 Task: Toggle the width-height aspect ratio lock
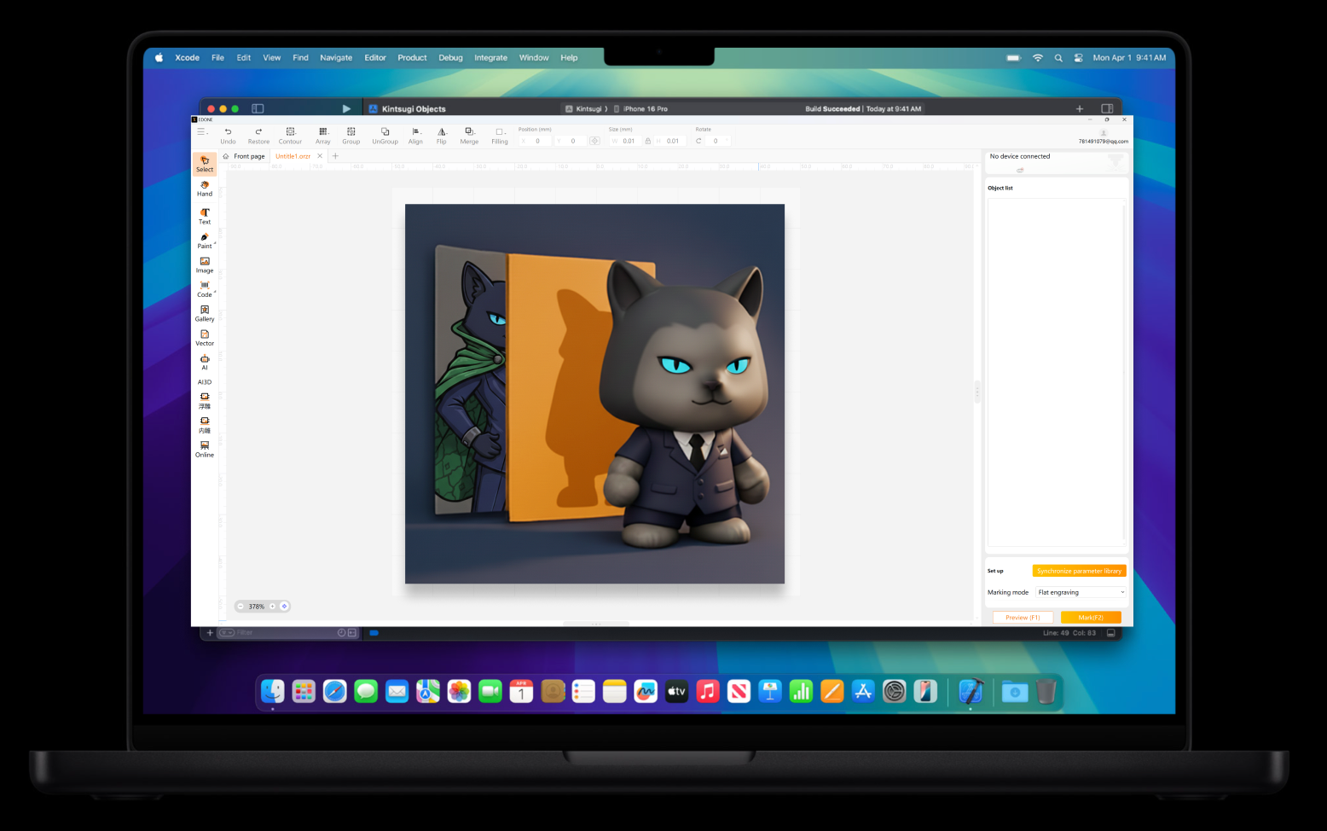648,141
